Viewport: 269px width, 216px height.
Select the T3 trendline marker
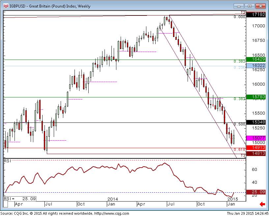[x=242, y=155]
